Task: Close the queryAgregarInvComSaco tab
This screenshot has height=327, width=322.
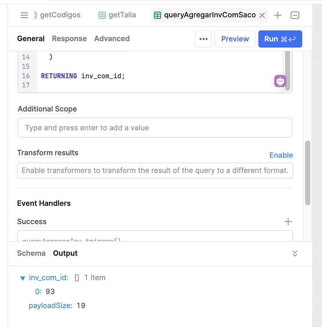Action: point(262,15)
